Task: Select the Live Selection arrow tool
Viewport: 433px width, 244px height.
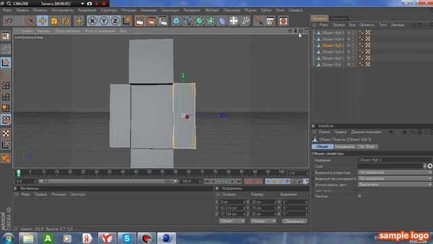Action: coord(31,21)
